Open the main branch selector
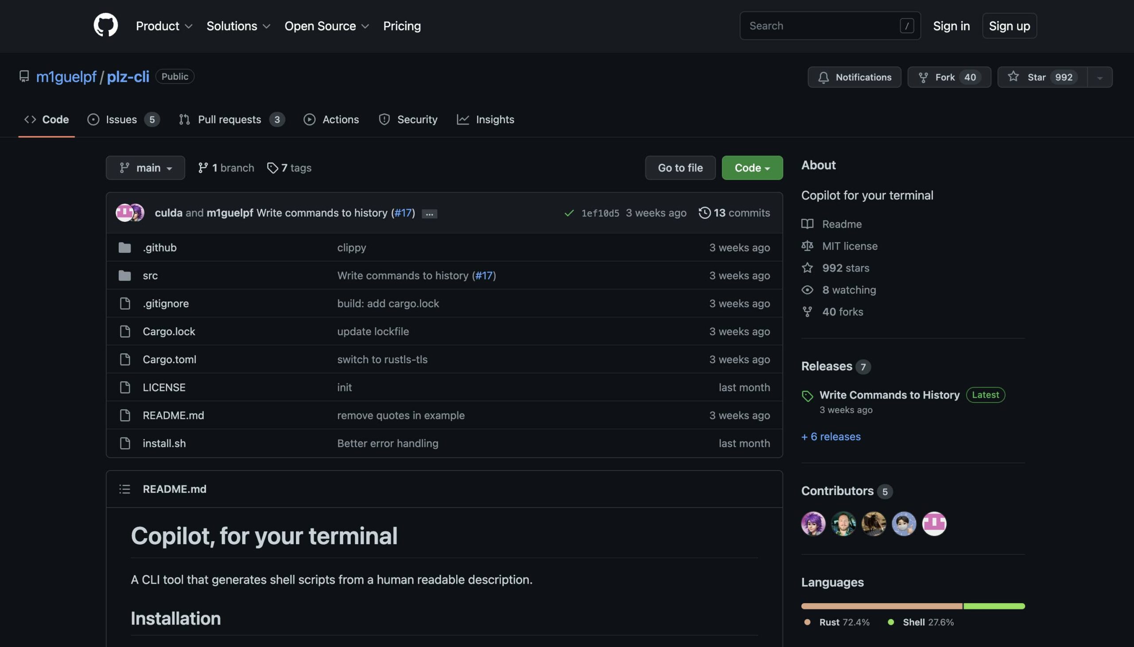This screenshot has width=1134, height=647. tap(145, 167)
